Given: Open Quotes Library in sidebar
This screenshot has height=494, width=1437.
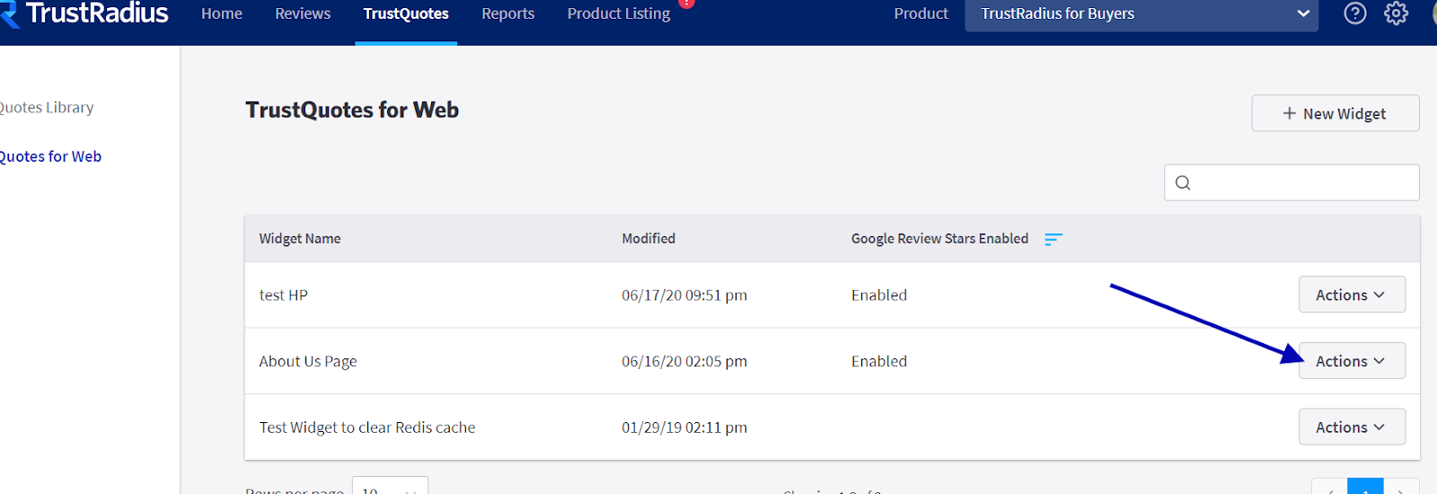Looking at the screenshot, I should [47, 108].
